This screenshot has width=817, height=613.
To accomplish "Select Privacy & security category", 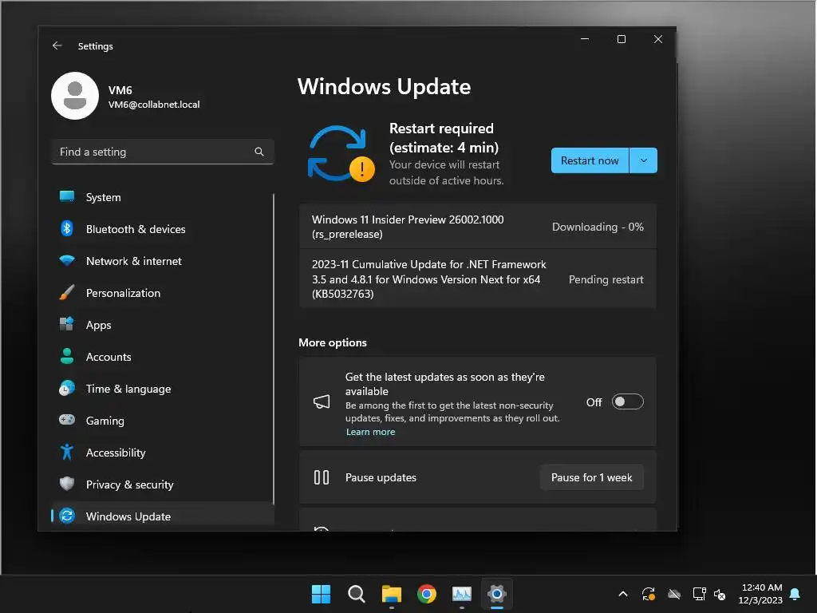I will coord(163,484).
